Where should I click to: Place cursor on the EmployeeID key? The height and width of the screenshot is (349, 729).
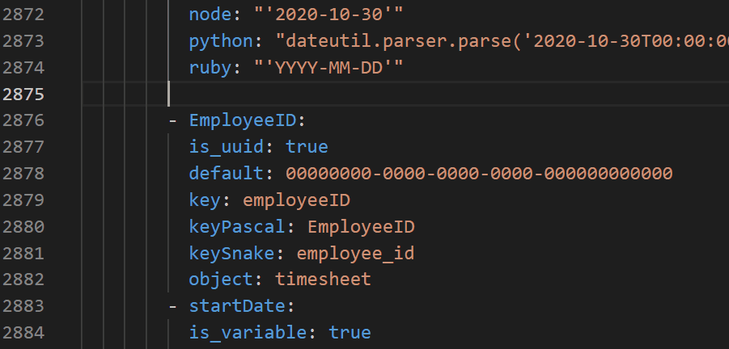[x=243, y=120]
